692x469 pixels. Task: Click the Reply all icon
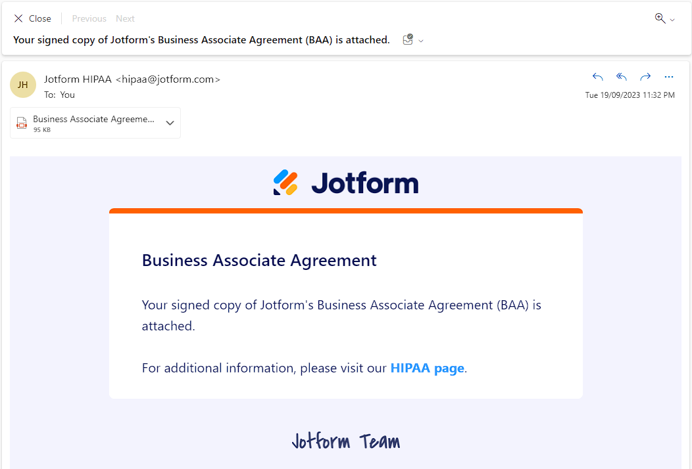621,77
